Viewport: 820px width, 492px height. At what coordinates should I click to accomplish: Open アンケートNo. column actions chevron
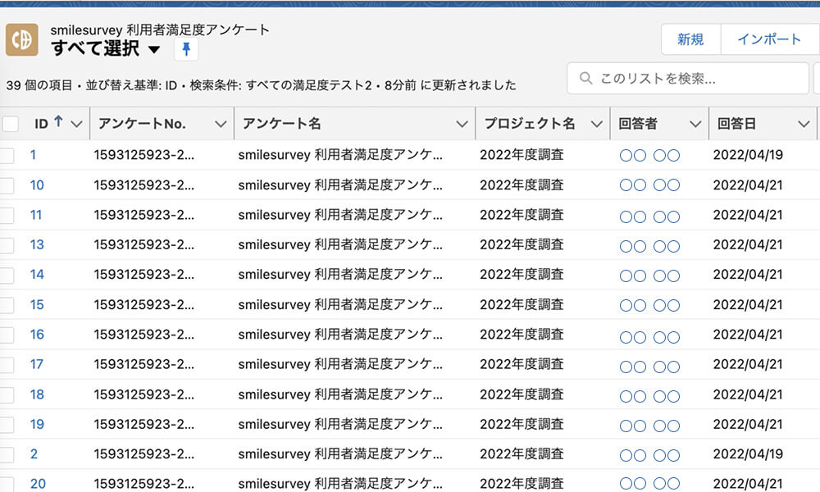point(221,124)
